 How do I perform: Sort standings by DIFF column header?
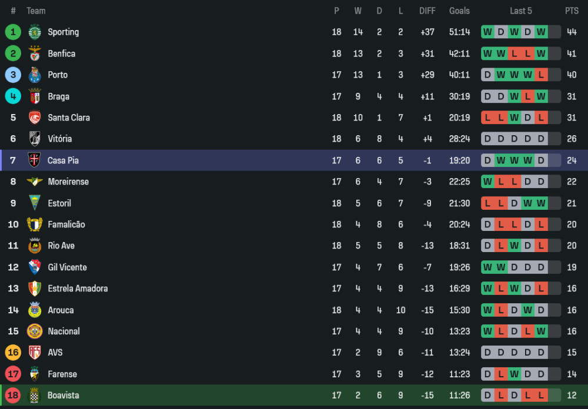[x=427, y=11]
